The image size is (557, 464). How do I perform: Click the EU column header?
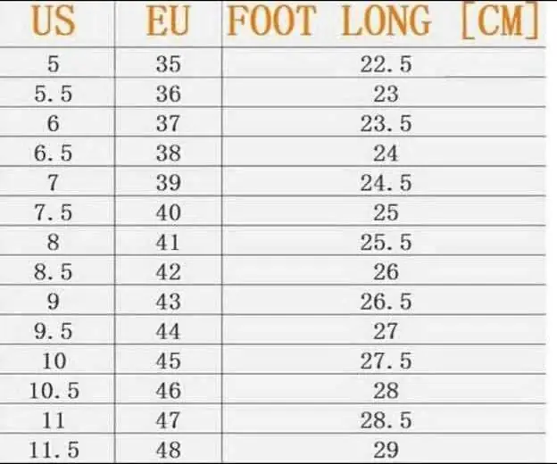point(168,21)
